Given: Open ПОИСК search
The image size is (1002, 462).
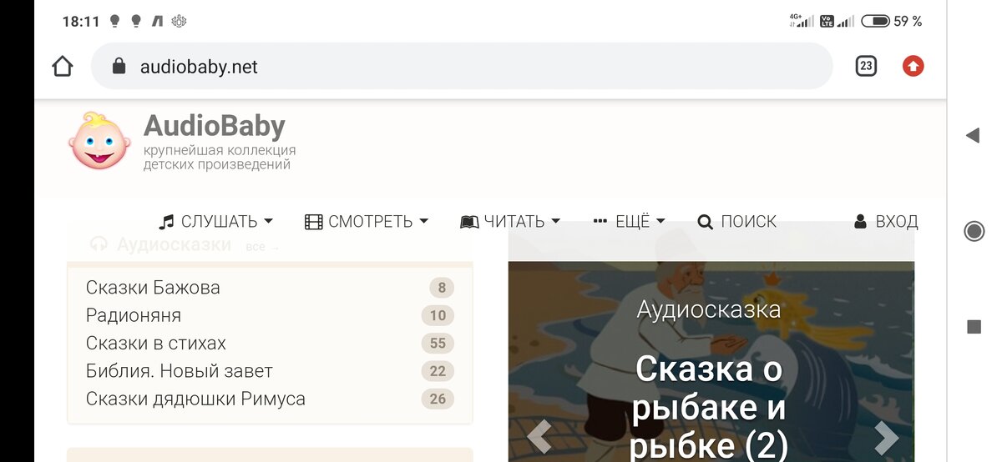Looking at the screenshot, I should click(x=737, y=222).
